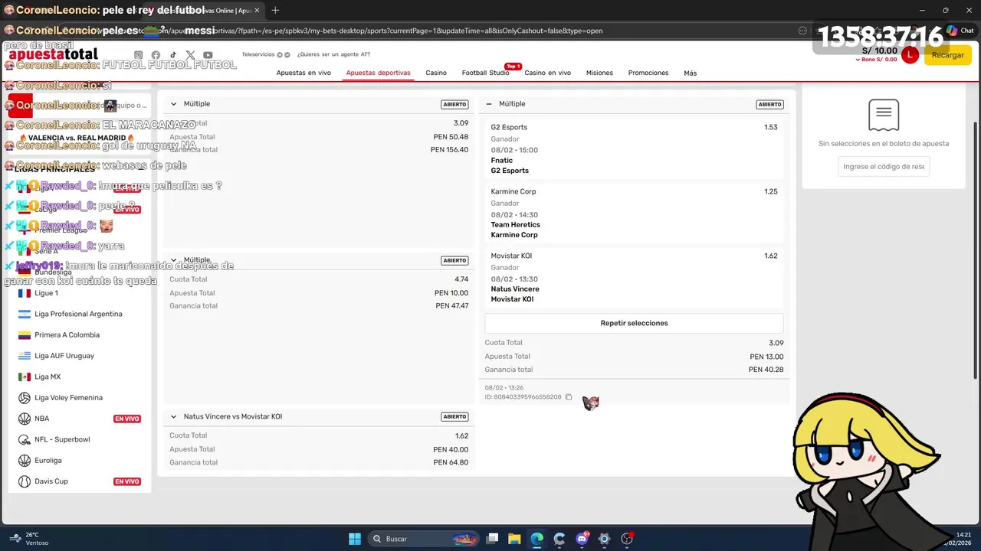The width and height of the screenshot is (981, 551).
Task: Select Apuestas deportivas tab
Action: pos(378,73)
